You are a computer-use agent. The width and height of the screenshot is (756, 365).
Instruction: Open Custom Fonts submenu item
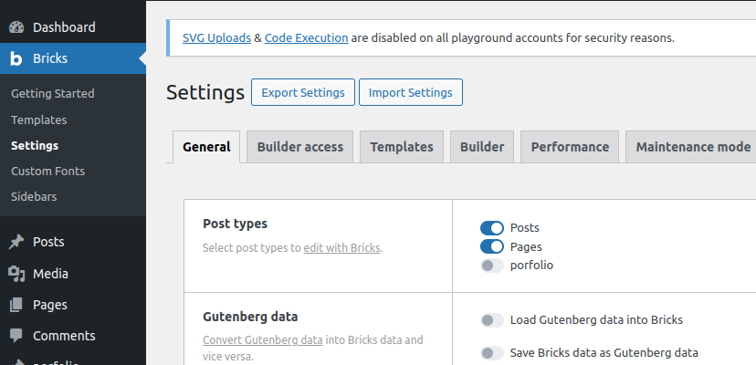click(x=47, y=172)
